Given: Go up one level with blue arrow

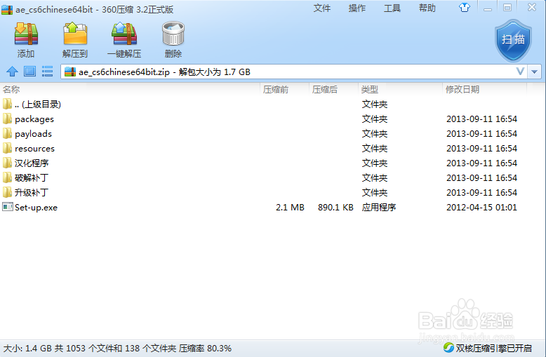Looking at the screenshot, I should pyautogui.click(x=12, y=72).
